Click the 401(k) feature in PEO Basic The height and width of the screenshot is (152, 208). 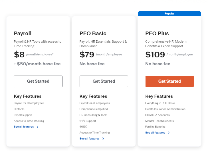pyautogui.click(x=84, y=127)
